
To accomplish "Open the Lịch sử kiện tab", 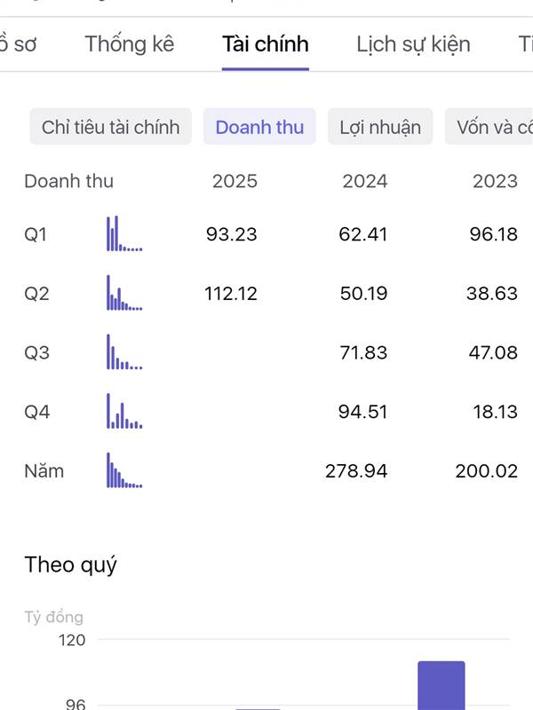I will pos(413,43).
